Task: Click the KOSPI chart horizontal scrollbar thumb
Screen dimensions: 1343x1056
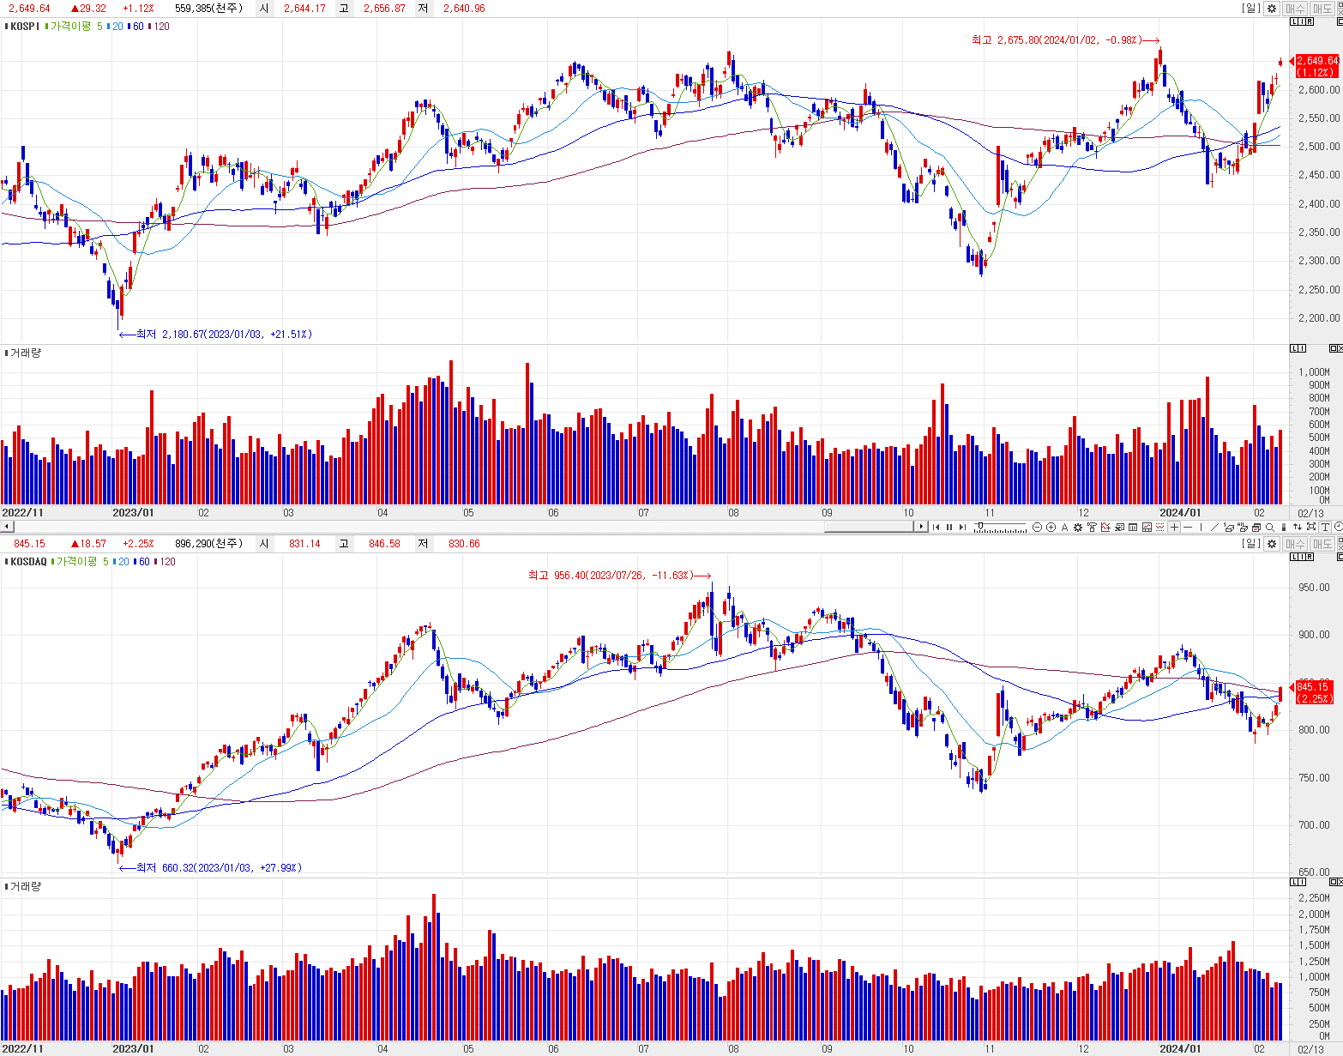Action: (x=870, y=527)
